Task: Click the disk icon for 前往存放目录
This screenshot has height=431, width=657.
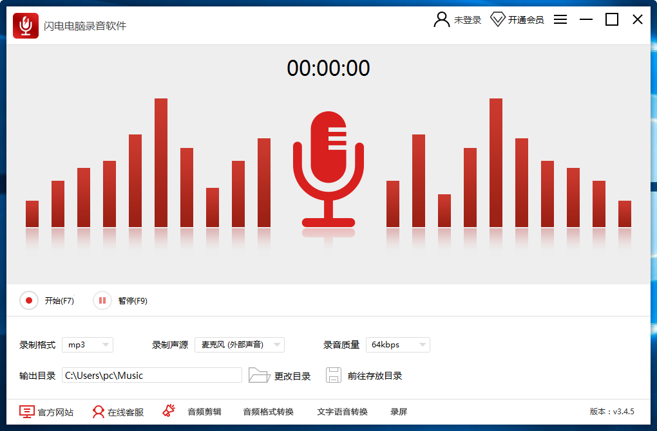Action: tap(334, 374)
